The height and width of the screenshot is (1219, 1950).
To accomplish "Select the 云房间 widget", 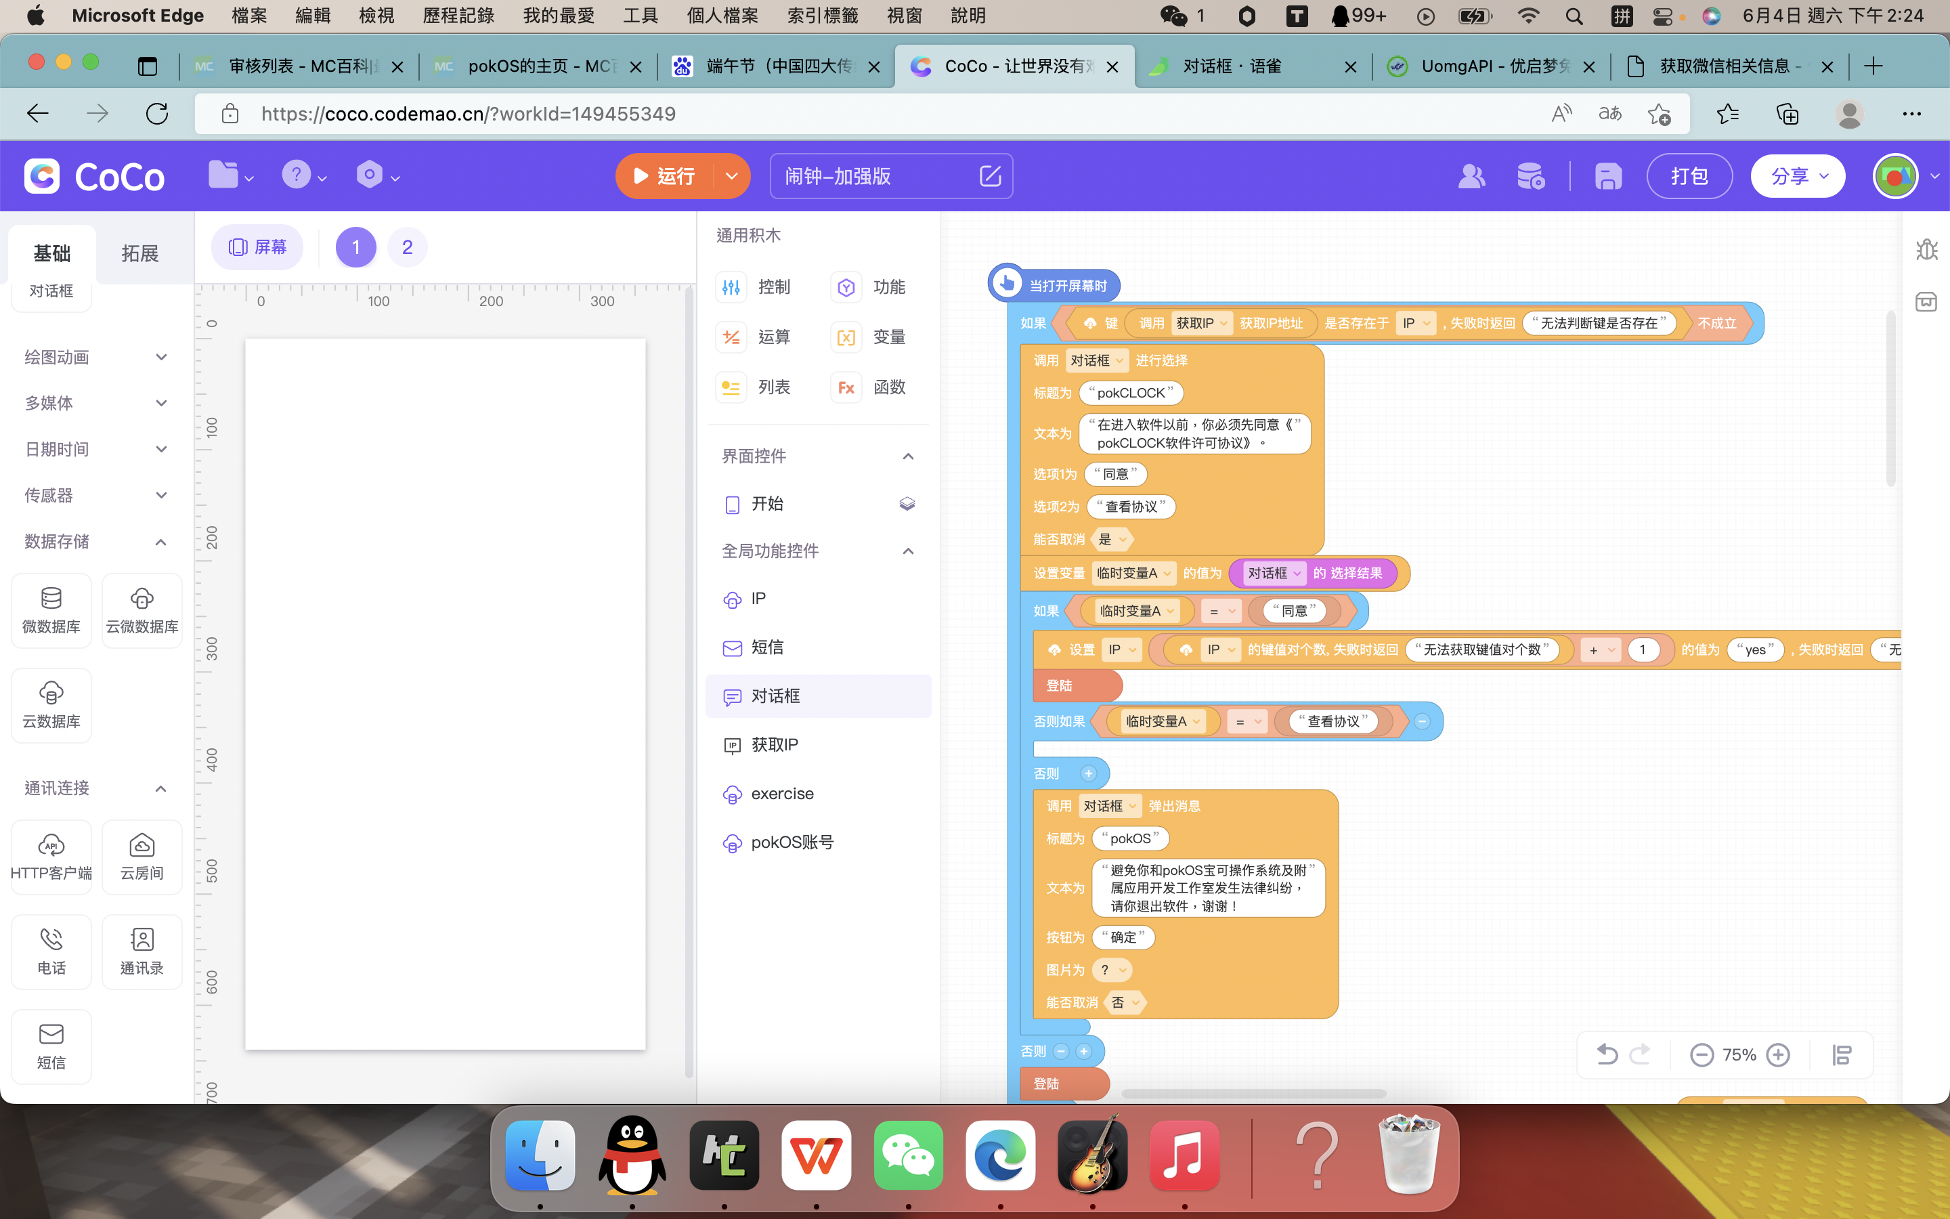I will 142,857.
